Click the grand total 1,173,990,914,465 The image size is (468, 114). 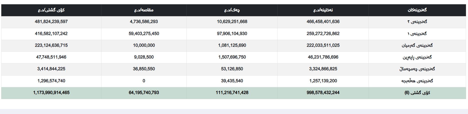(x=51, y=93)
